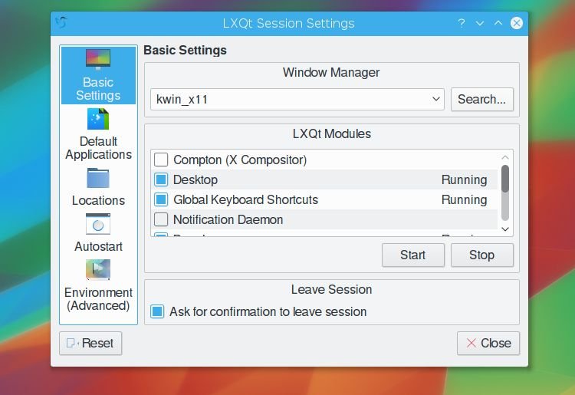Click the modules list scrollbar handle
The image size is (575, 395).
coord(505,179)
